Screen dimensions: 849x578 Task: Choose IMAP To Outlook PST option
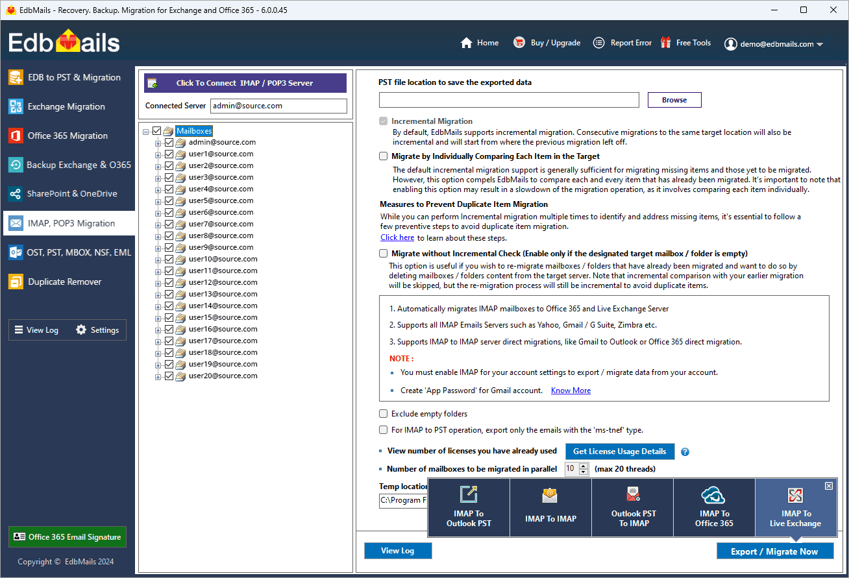tap(469, 508)
